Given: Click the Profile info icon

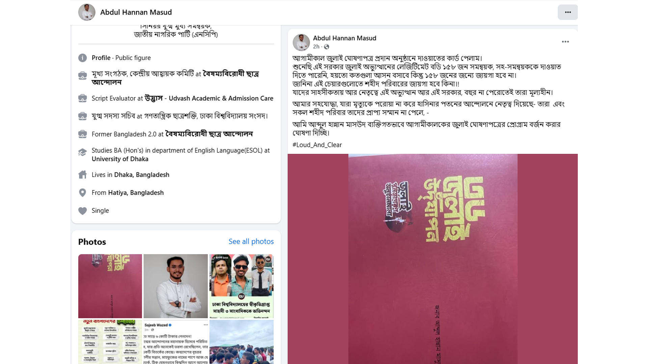Looking at the screenshot, I should coord(83,58).
